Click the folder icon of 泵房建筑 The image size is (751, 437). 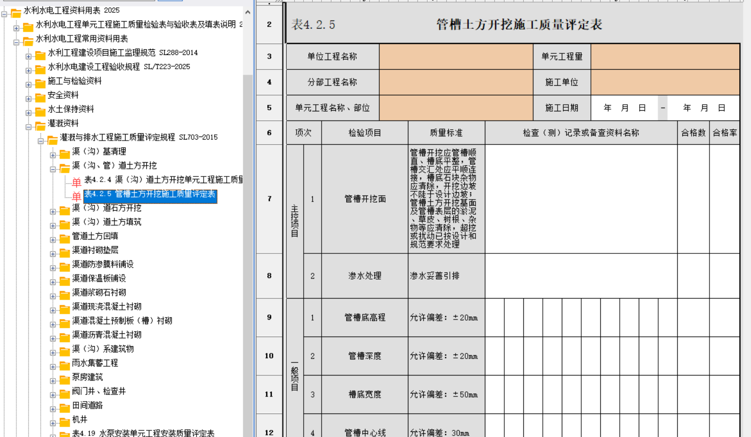(65, 380)
